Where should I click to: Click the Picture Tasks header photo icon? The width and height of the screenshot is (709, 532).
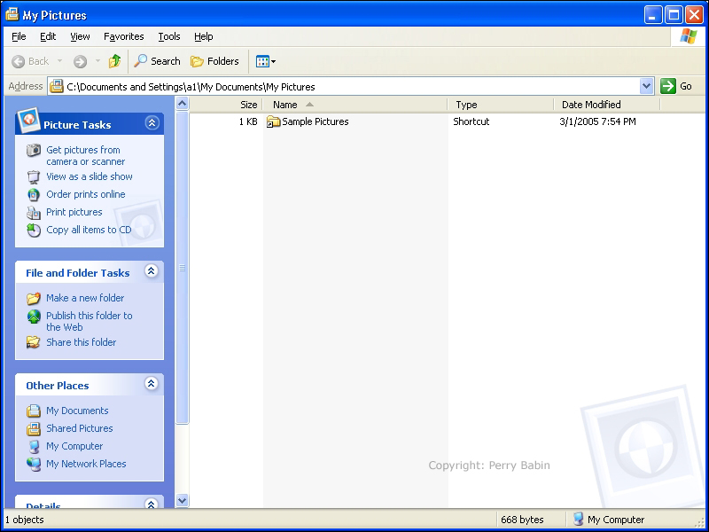[x=28, y=120]
